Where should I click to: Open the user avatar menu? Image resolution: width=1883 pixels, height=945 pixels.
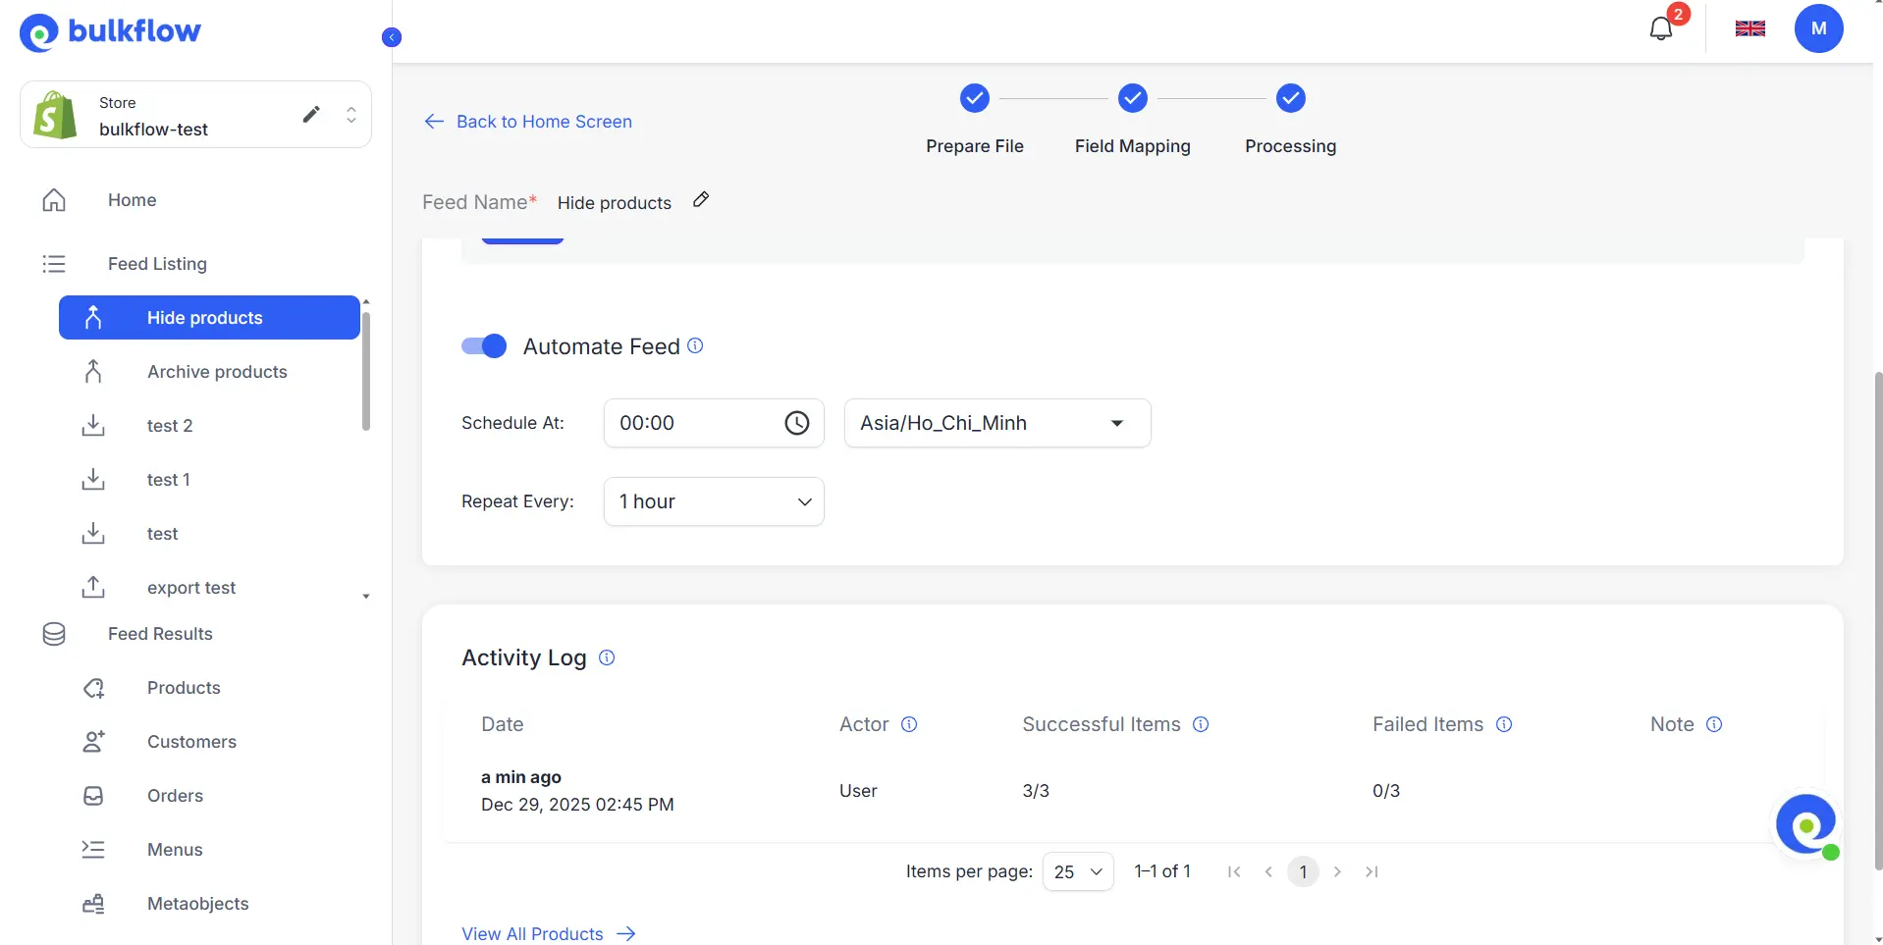coord(1819,28)
